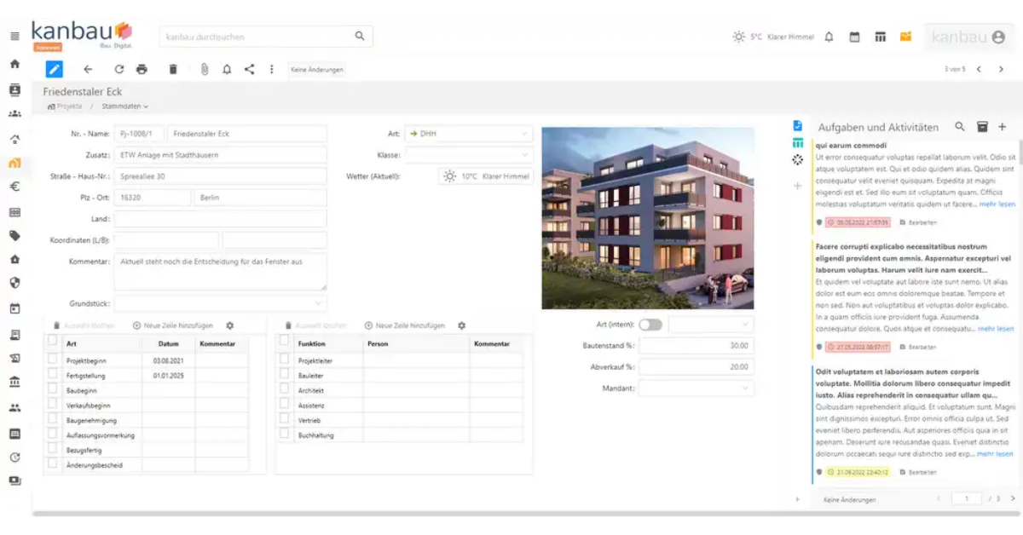1023x535 pixels.
Task: Open the shield icon in the sidebar
Action: (14, 284)
